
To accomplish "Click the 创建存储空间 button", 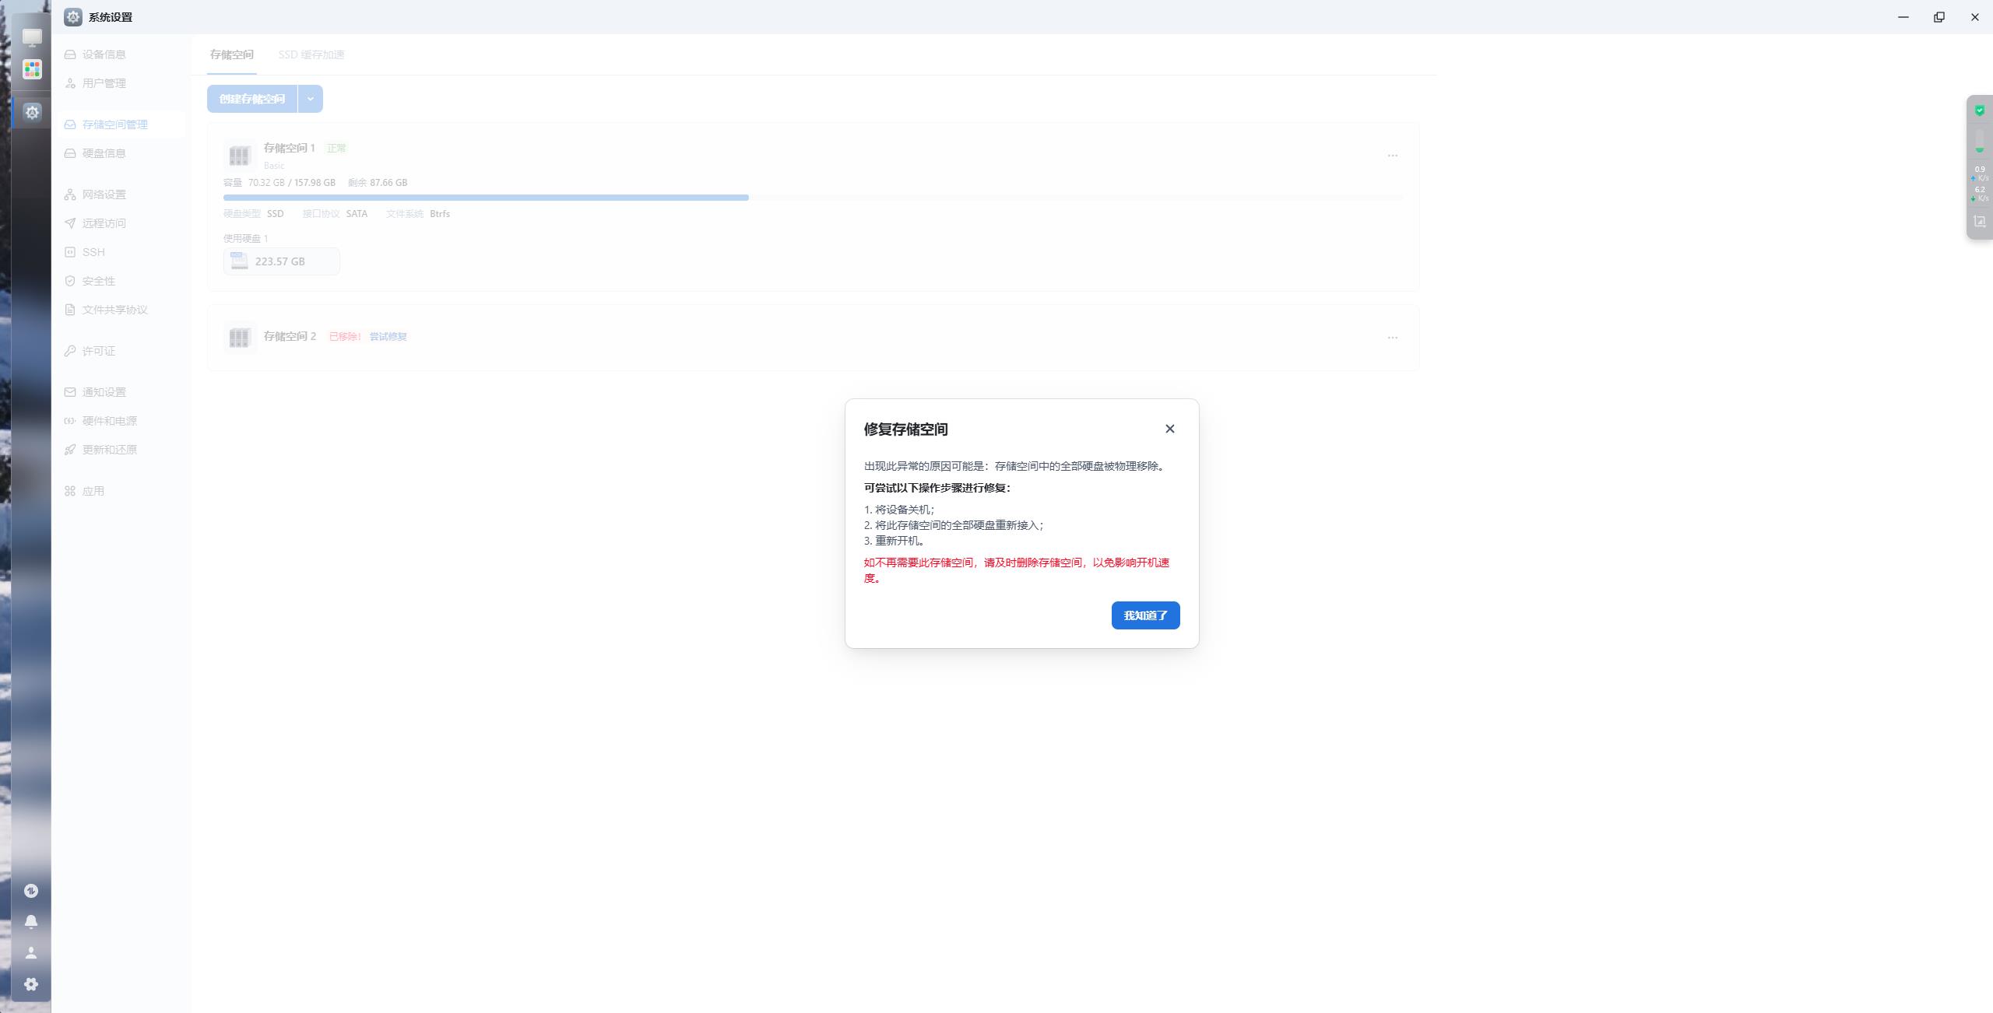I will (252, 99).
